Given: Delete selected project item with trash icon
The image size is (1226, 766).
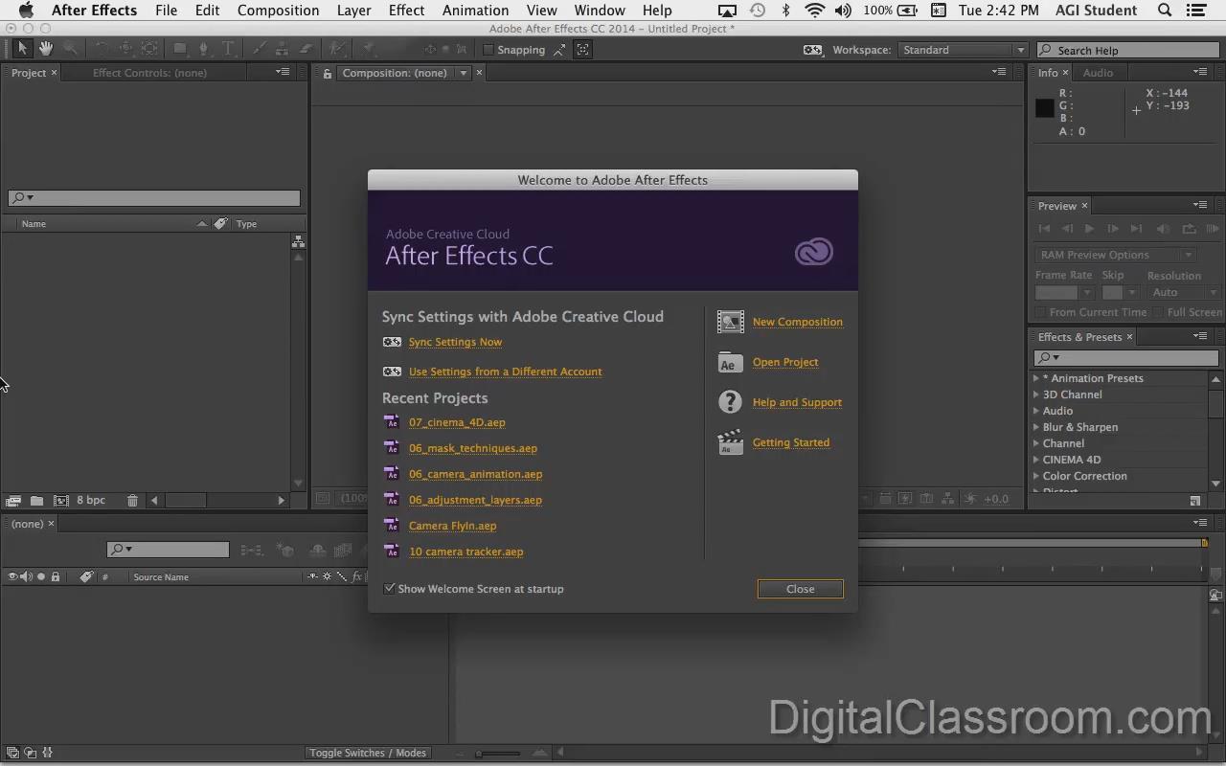Looking at the screenshot, I should (x=132, y=500).
